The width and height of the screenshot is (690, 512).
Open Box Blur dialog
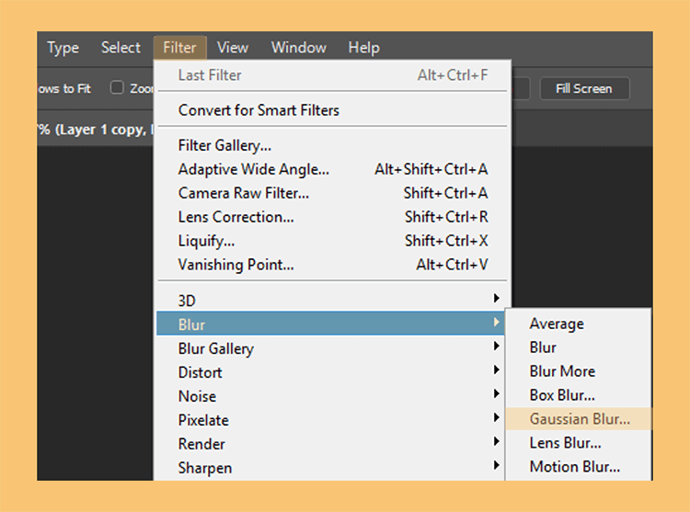[x=579, y=395]
